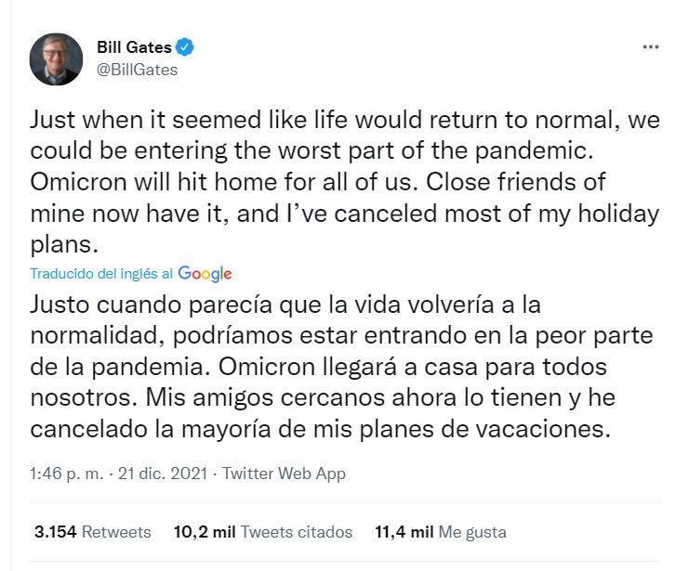Open the Twitter Web App source link
The height and width of the screenshot is (571, 676).
click(x=284, y=474)
